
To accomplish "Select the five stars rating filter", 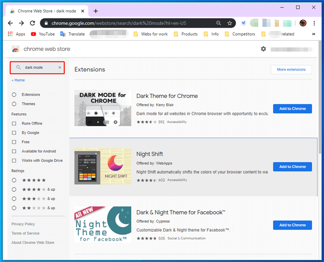I will 14,180.
